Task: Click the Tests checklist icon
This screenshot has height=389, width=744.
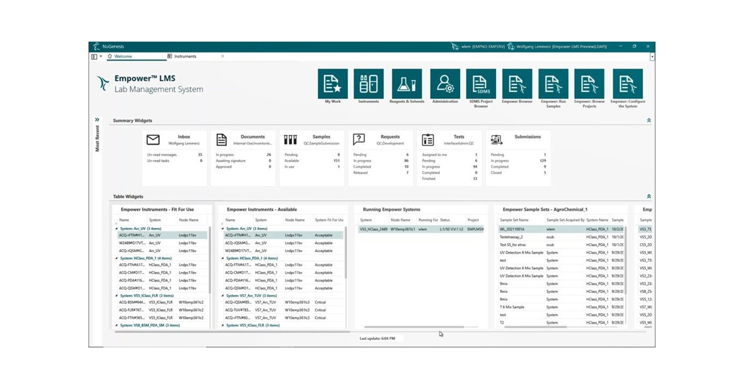Action: click(x=428, y=140)
